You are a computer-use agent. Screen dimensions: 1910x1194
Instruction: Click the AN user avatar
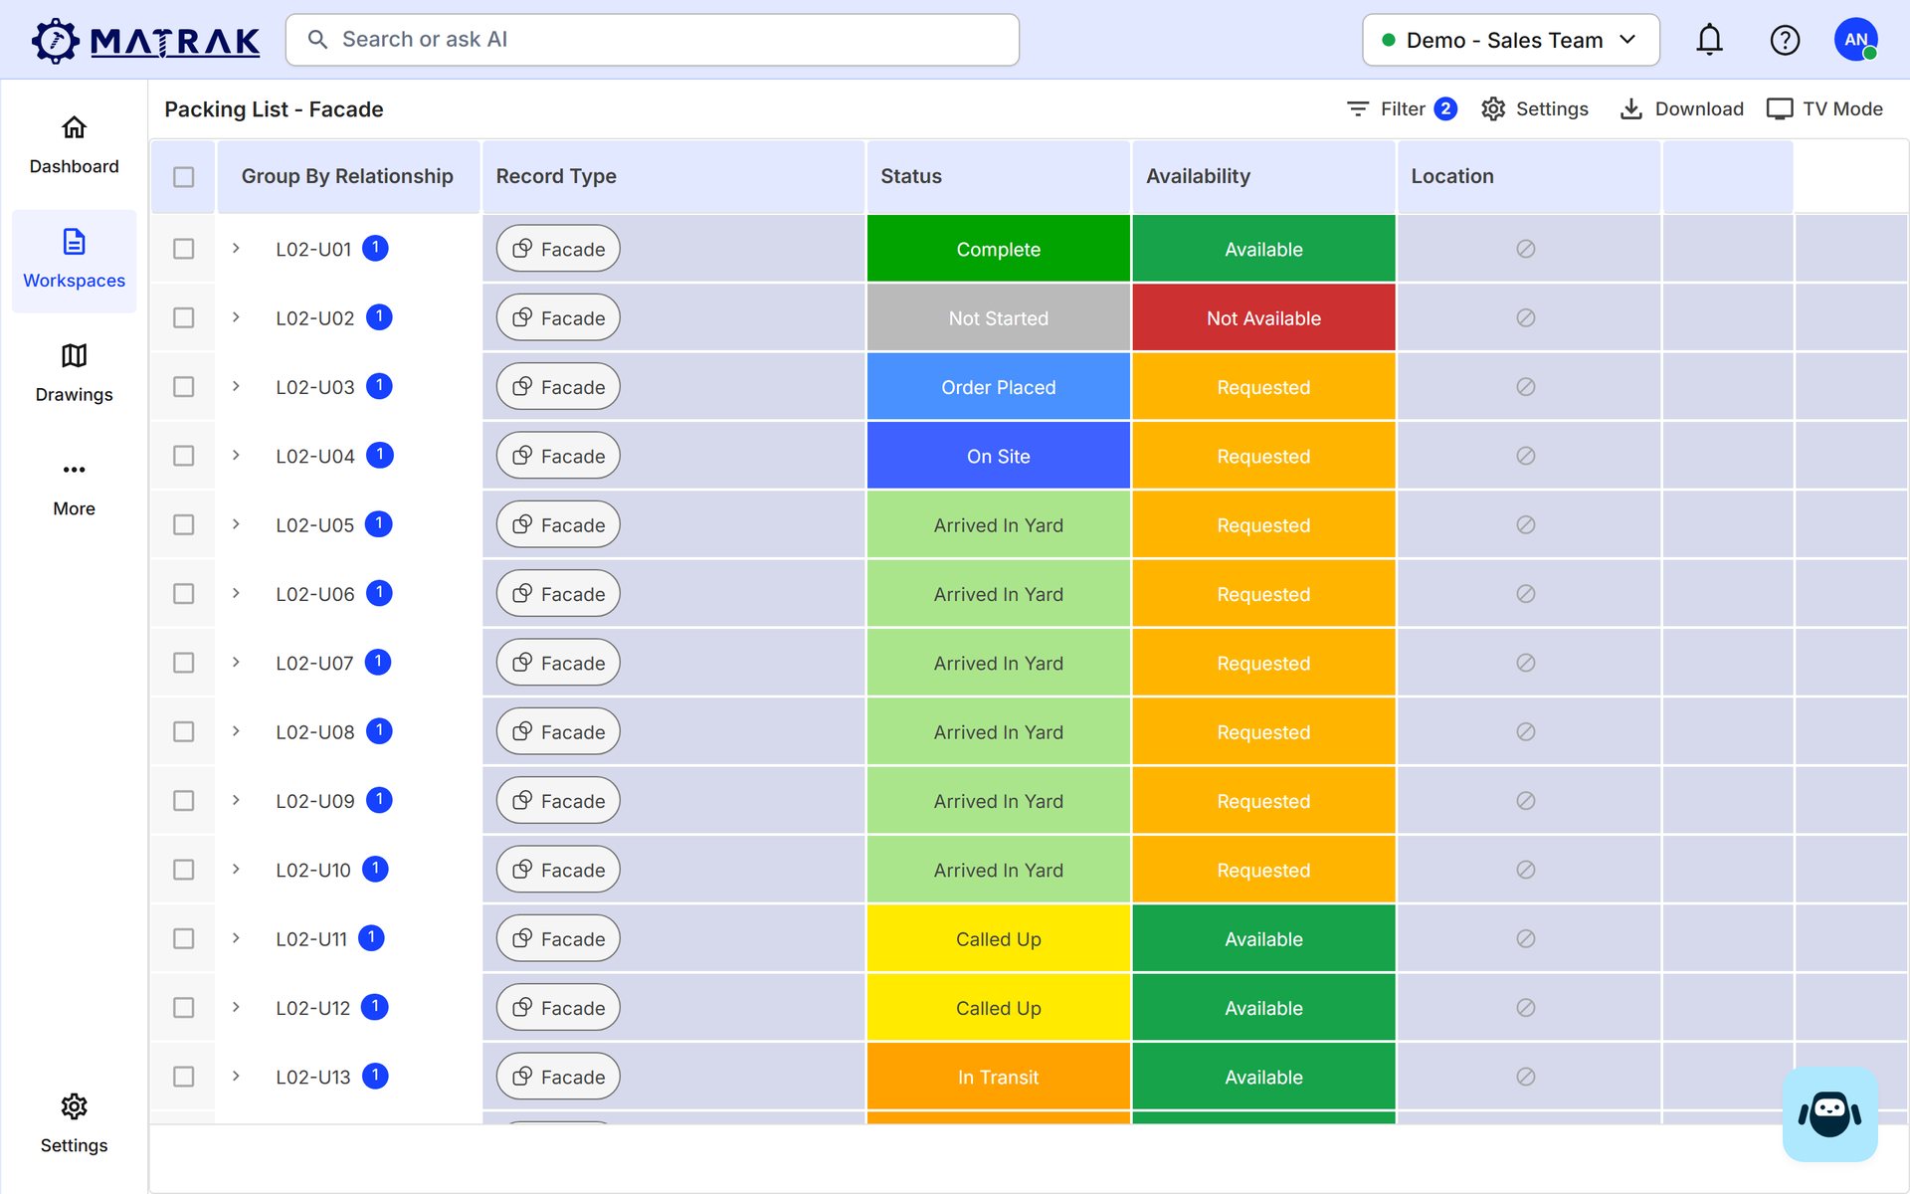(x=1855, y=40)
